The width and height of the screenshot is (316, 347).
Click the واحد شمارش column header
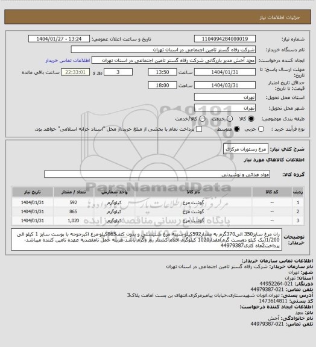[115, 192]
